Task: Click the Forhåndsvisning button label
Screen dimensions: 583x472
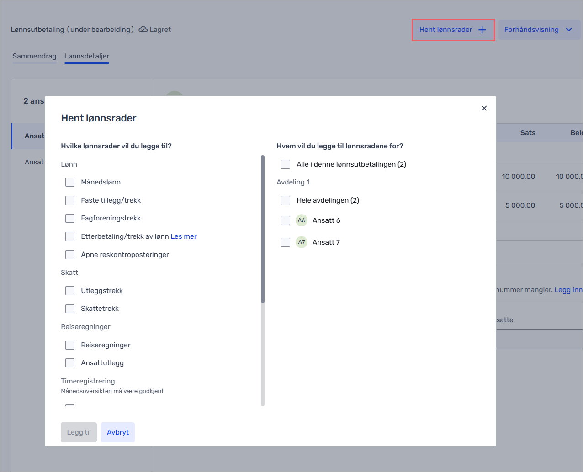Action: pyautogui.click(x=531, y=30)
